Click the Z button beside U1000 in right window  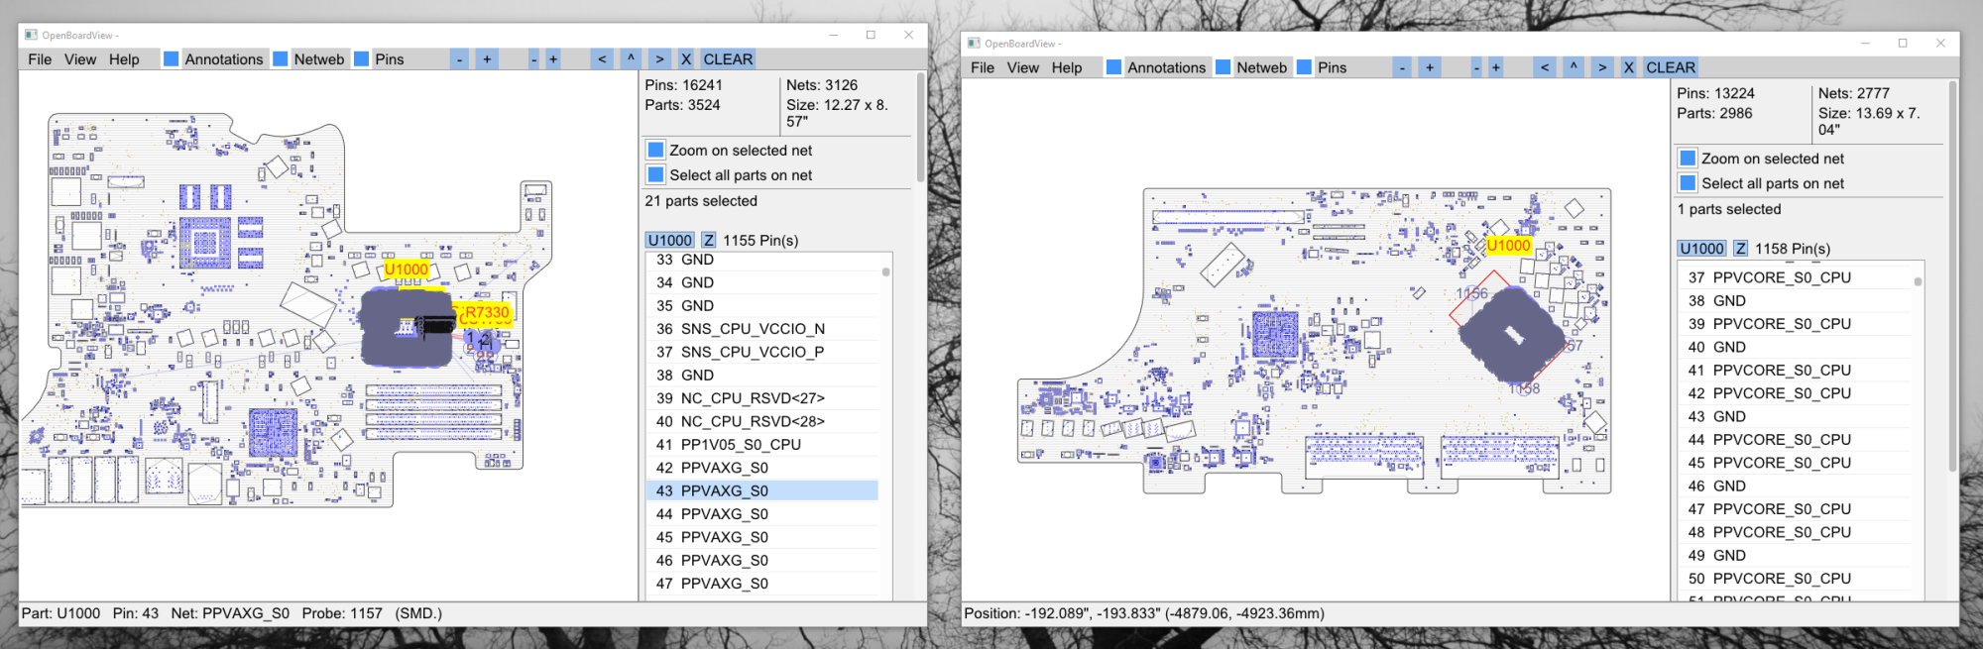[1740, 249]
